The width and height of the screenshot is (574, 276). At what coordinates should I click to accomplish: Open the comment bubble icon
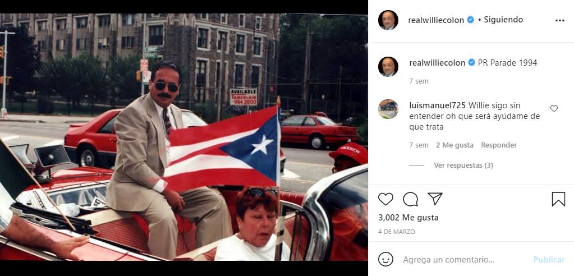410,199
